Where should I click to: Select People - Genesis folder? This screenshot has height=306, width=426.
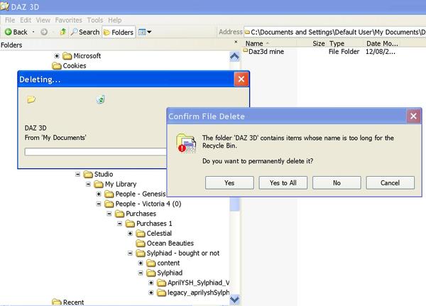[x=135, y=194]
